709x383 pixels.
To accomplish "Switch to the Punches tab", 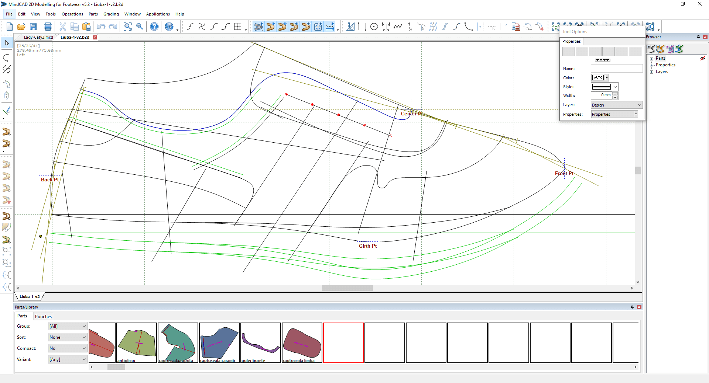I will [x=43, y=317].
